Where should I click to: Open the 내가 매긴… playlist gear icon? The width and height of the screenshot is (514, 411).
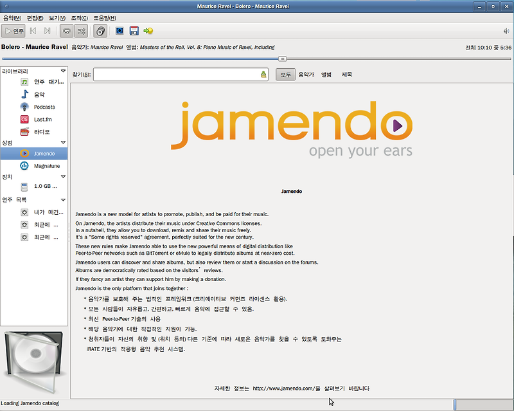click(x=24, y=212)
